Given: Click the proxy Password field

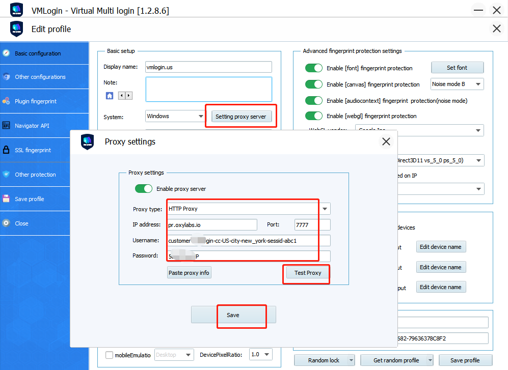Looking at the screenshot, I should pyautogui.click(x=249, y=256).
